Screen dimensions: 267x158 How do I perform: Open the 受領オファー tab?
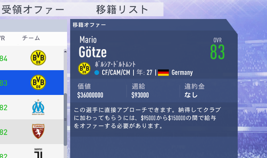tap(33, 9)
